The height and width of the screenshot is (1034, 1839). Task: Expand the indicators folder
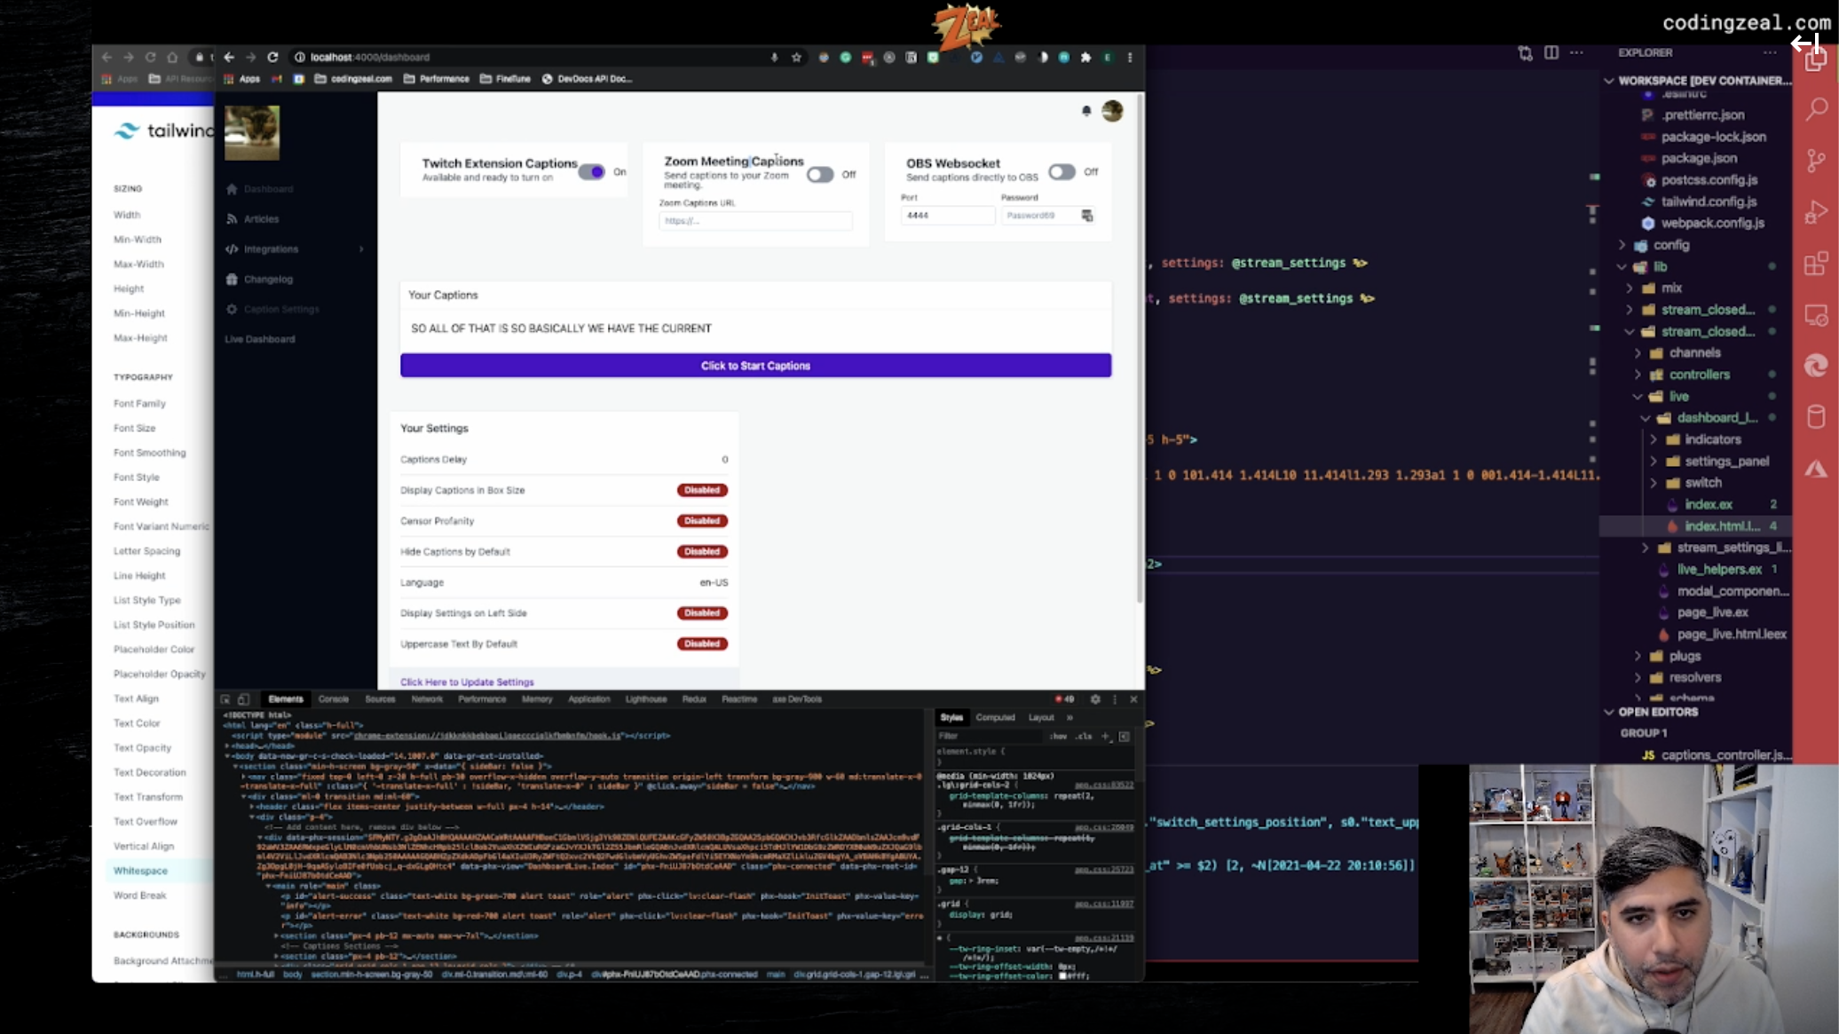click(x=1654, y=439)
